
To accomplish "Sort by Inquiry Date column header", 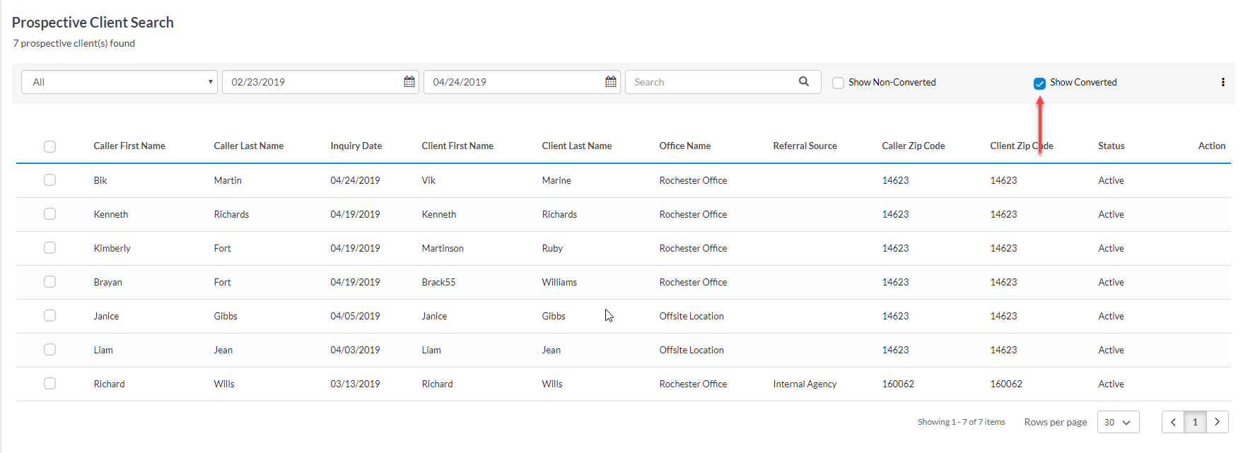I will click(356, 146).
